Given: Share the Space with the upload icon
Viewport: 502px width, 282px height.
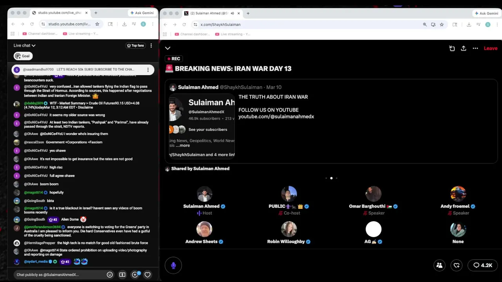Looking at the screenshot, I should coord(464,48).
